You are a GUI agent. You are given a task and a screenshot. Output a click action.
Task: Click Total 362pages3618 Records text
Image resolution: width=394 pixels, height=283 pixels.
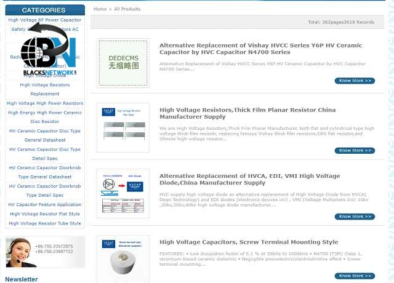(x=341, y=22)
